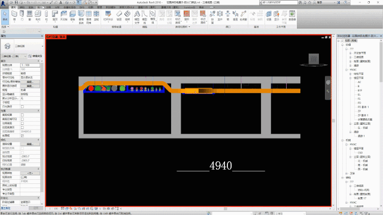This screenshot has height=215, width=383.
Task: Select the Curtain System tool
Action: click(81, 17)
